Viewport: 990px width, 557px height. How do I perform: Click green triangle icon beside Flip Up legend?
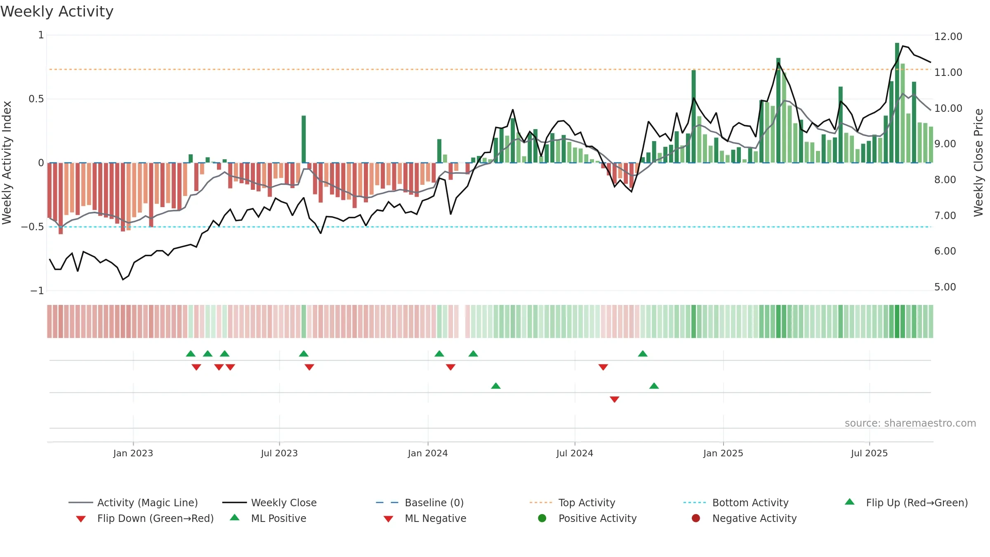[849, 502]
